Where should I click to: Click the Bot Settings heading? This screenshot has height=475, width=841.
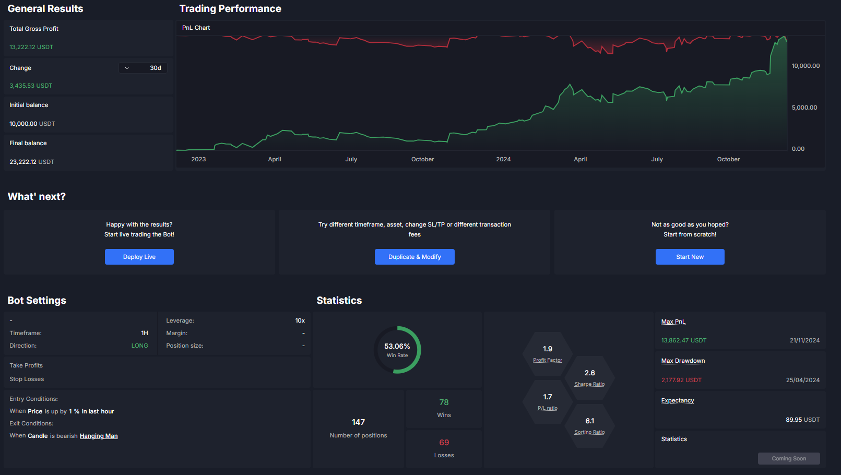point(37,300)
